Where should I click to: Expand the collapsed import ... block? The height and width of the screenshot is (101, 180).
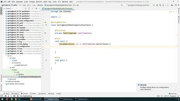59,17
